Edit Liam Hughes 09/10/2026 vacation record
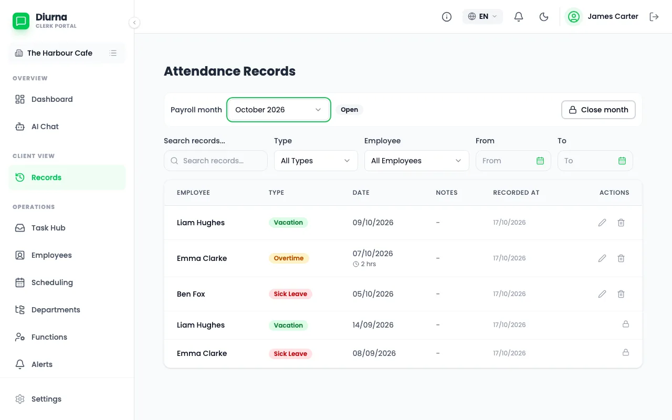The height and width of the screenshot is (420, 672). pyautogui.click(x=602, y=223)
